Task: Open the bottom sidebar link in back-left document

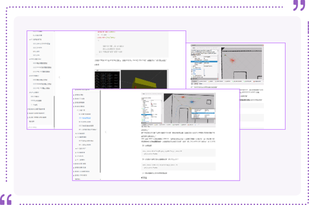Action: click(32, 121)
